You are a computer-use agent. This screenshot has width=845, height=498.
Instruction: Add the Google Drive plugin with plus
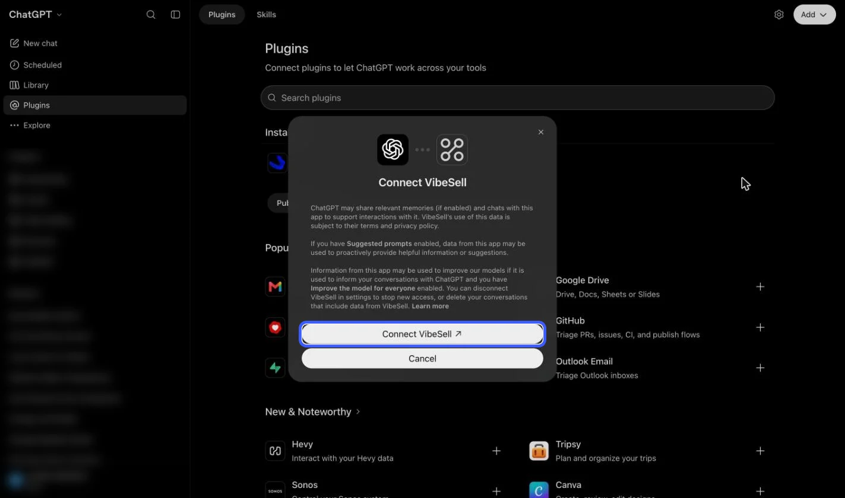click(760, 286)
